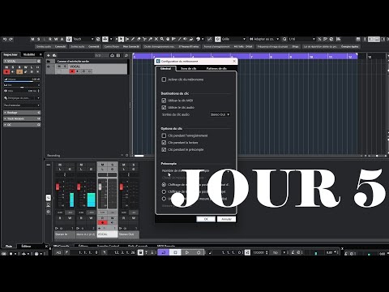Select the Glue tool
Viewport: 389px width, 292px height.
(150, 40)
